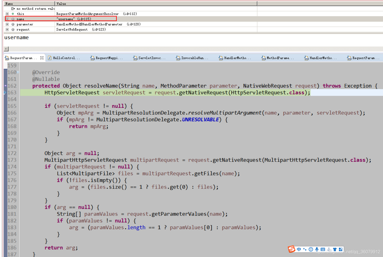Switch to the ServletInvoc... editor tab
This screenshot has width=383, height=257.
click(x=149, y=58)
